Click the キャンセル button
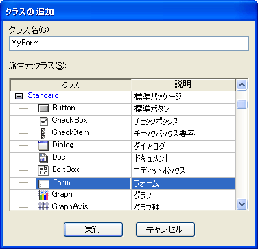This screenshot has width=258, height=249. 165,229
